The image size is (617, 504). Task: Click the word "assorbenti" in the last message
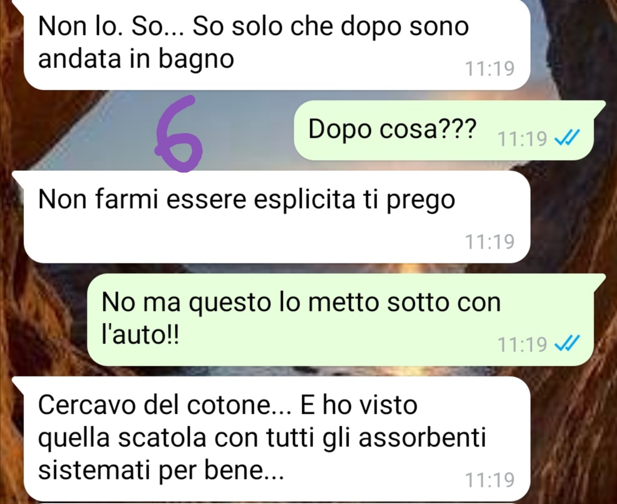(422, 438)
